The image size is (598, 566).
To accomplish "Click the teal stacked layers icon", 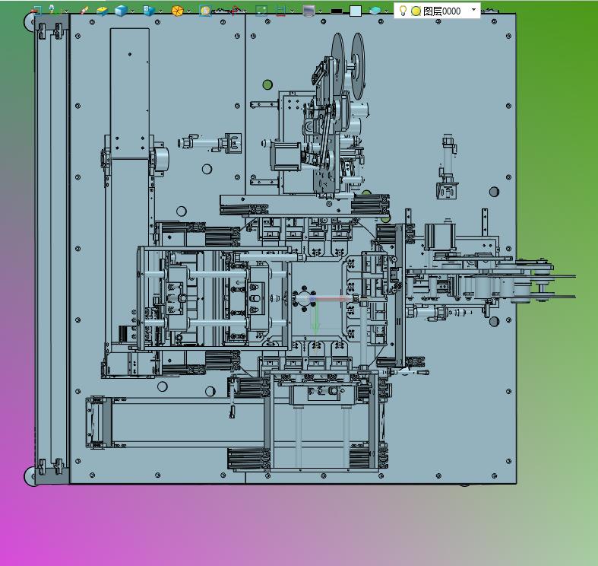I will (x=375, y=11).
